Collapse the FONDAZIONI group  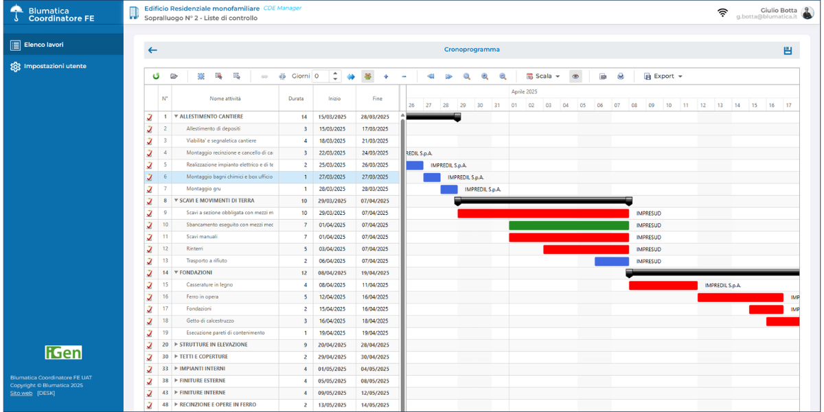(x=176, y=273)
